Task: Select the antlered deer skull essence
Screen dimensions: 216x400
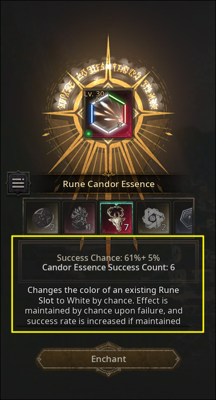Action: coord(116,218)
